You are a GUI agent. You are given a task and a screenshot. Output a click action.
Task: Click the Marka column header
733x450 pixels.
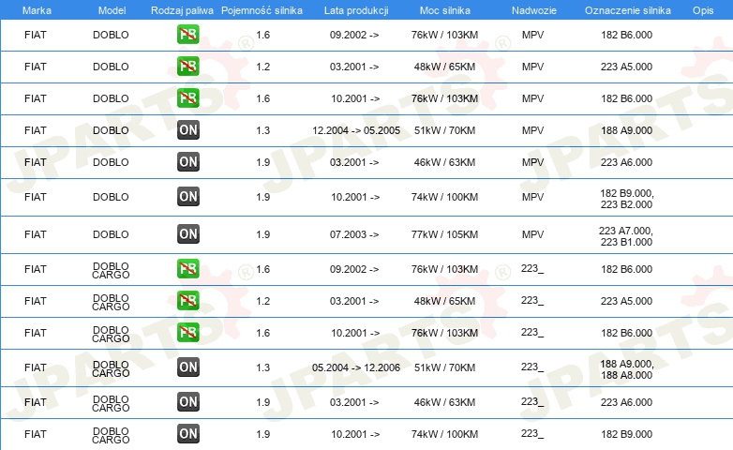click(x=37, y=10)
